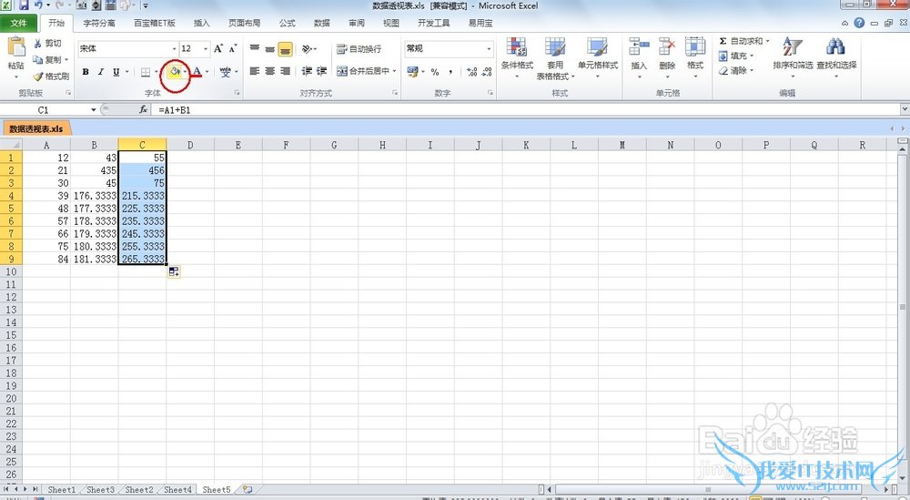This screenshot has height=500, width=910.
Task: Toggle Italic formatting
Action: (x=100, y=72)
